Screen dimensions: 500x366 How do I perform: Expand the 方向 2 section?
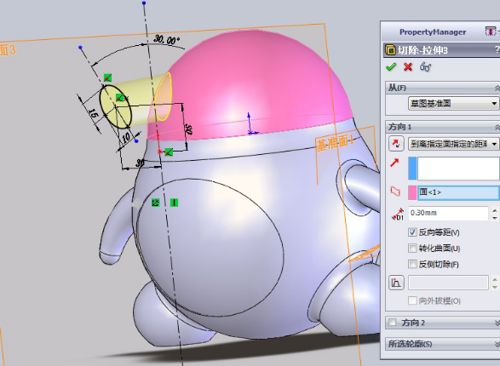(497, 323)
